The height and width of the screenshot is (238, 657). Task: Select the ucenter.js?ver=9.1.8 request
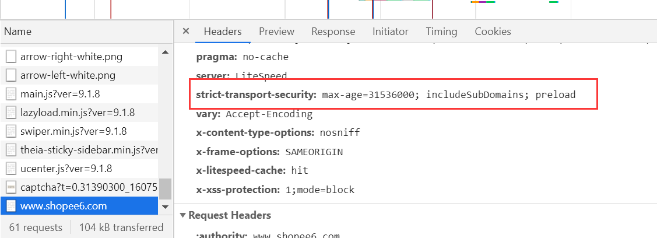point(80,169)
